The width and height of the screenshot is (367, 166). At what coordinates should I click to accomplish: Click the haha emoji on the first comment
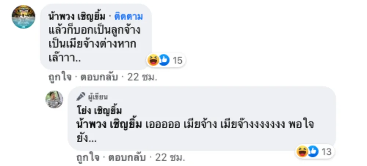(x=153, y=60)
